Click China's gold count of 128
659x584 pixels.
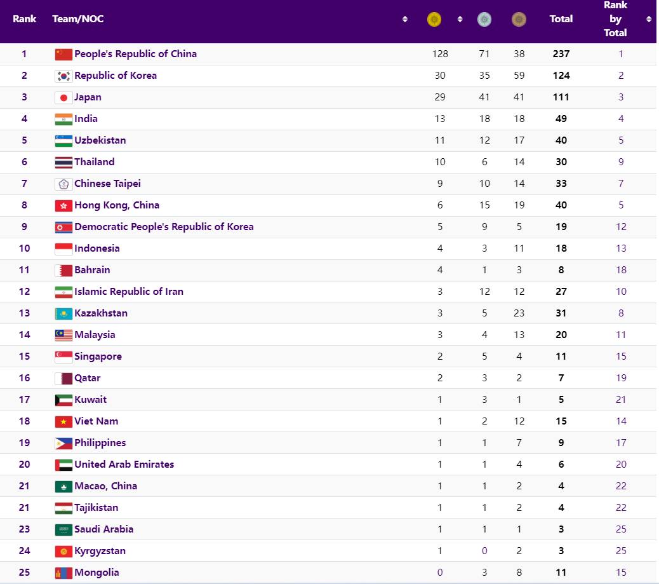pyautogui.click(x=440, y=54)
